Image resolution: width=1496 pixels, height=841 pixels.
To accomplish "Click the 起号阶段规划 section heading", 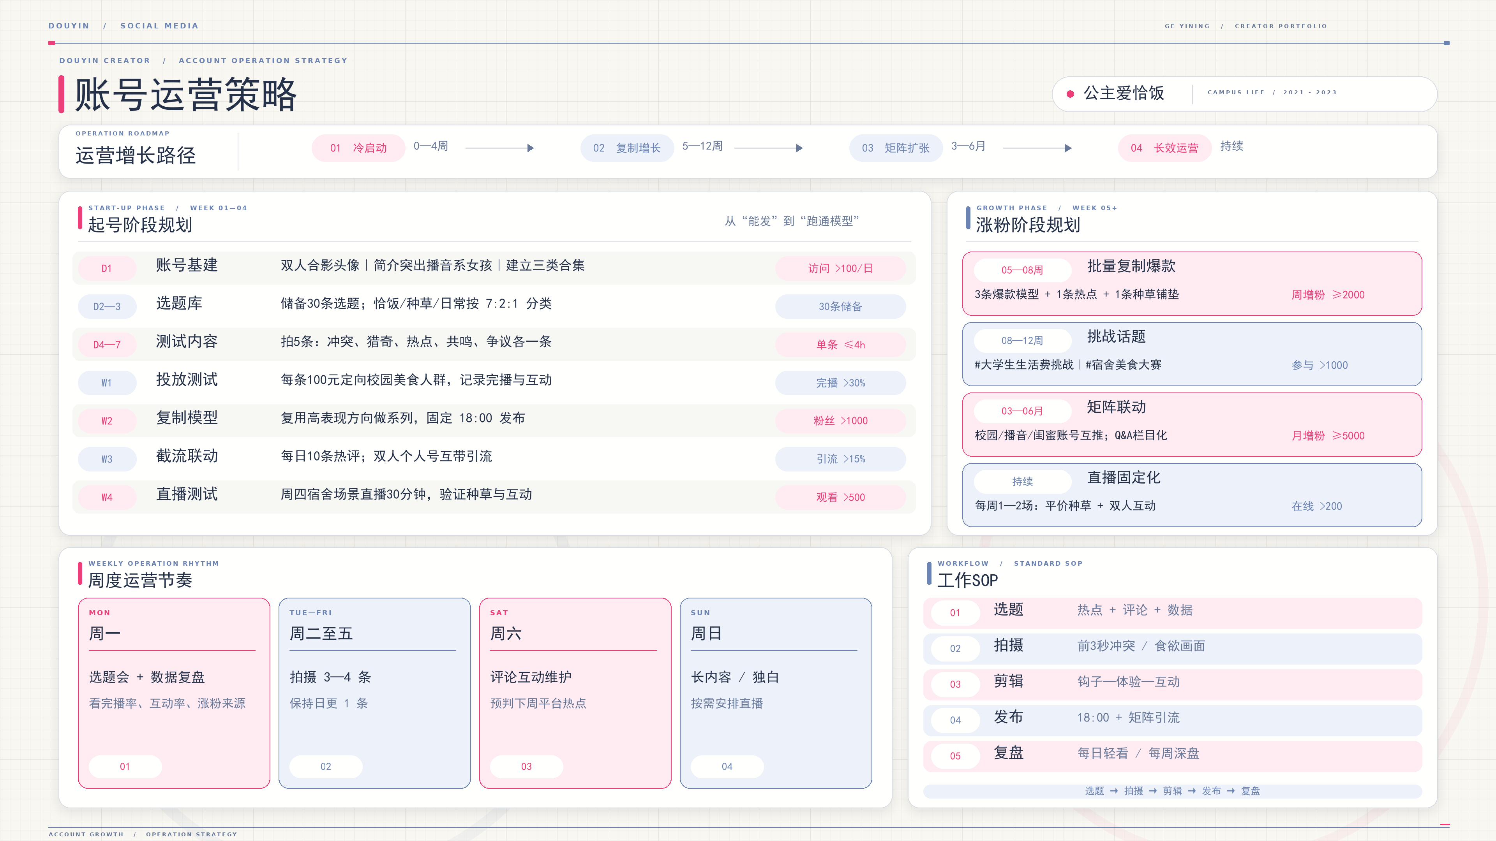I will point(140,225).
